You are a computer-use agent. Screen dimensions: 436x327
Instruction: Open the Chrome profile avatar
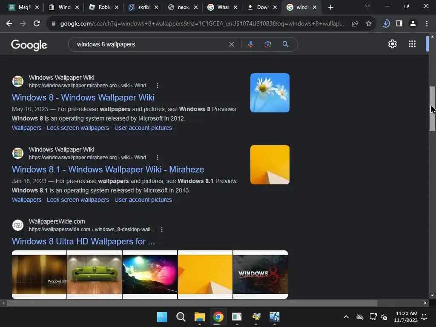coord(413,24)
